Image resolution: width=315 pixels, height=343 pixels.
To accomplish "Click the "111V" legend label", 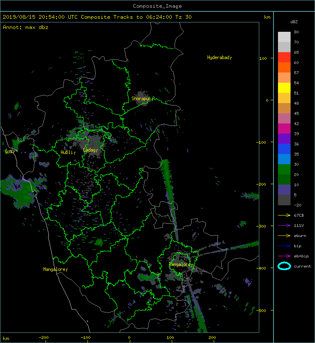I will pyautogui.click(x=299, y=226).
